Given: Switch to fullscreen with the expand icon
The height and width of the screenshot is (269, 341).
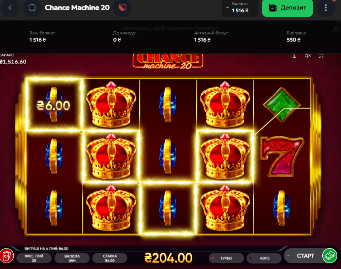Looking at the screenshot, I should click(321, 56).
